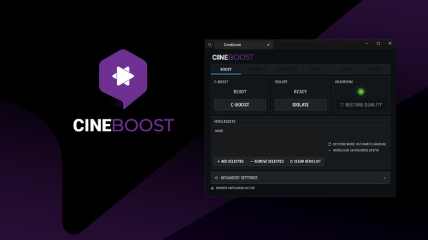Viewport: 428px width, 240px height.
Task: Click the CINEBOOST logo inside the window
Action: click(233, 57)
